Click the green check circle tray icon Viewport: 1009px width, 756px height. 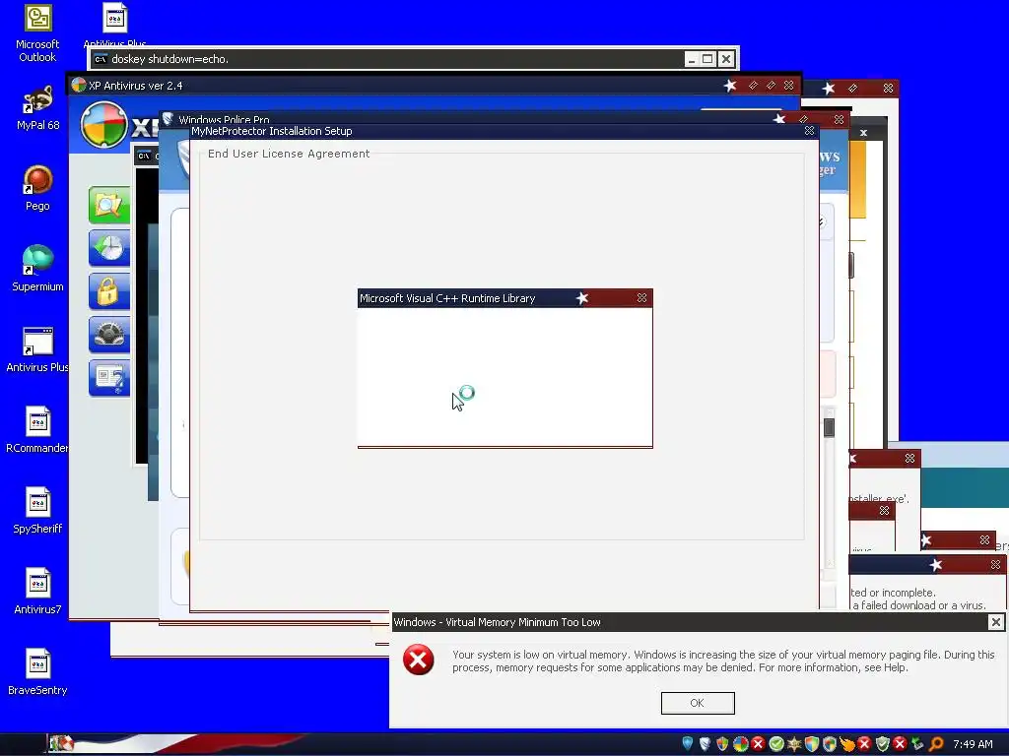coord(776,744)
